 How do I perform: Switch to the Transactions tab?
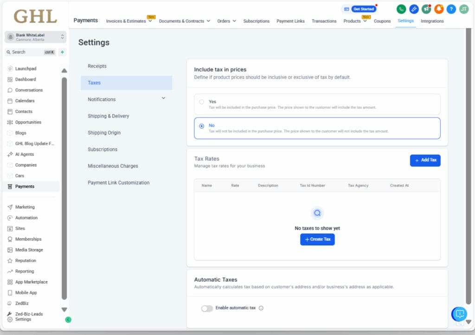click(x=324, y=21)
